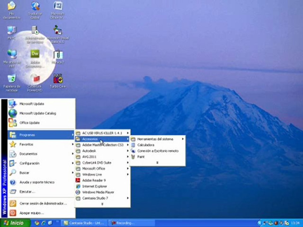303x227 pixels.
Task: Open Microsoft Visual Basic 6.0 shortcut
Action: pyautogui.click(x=58, y=34)
